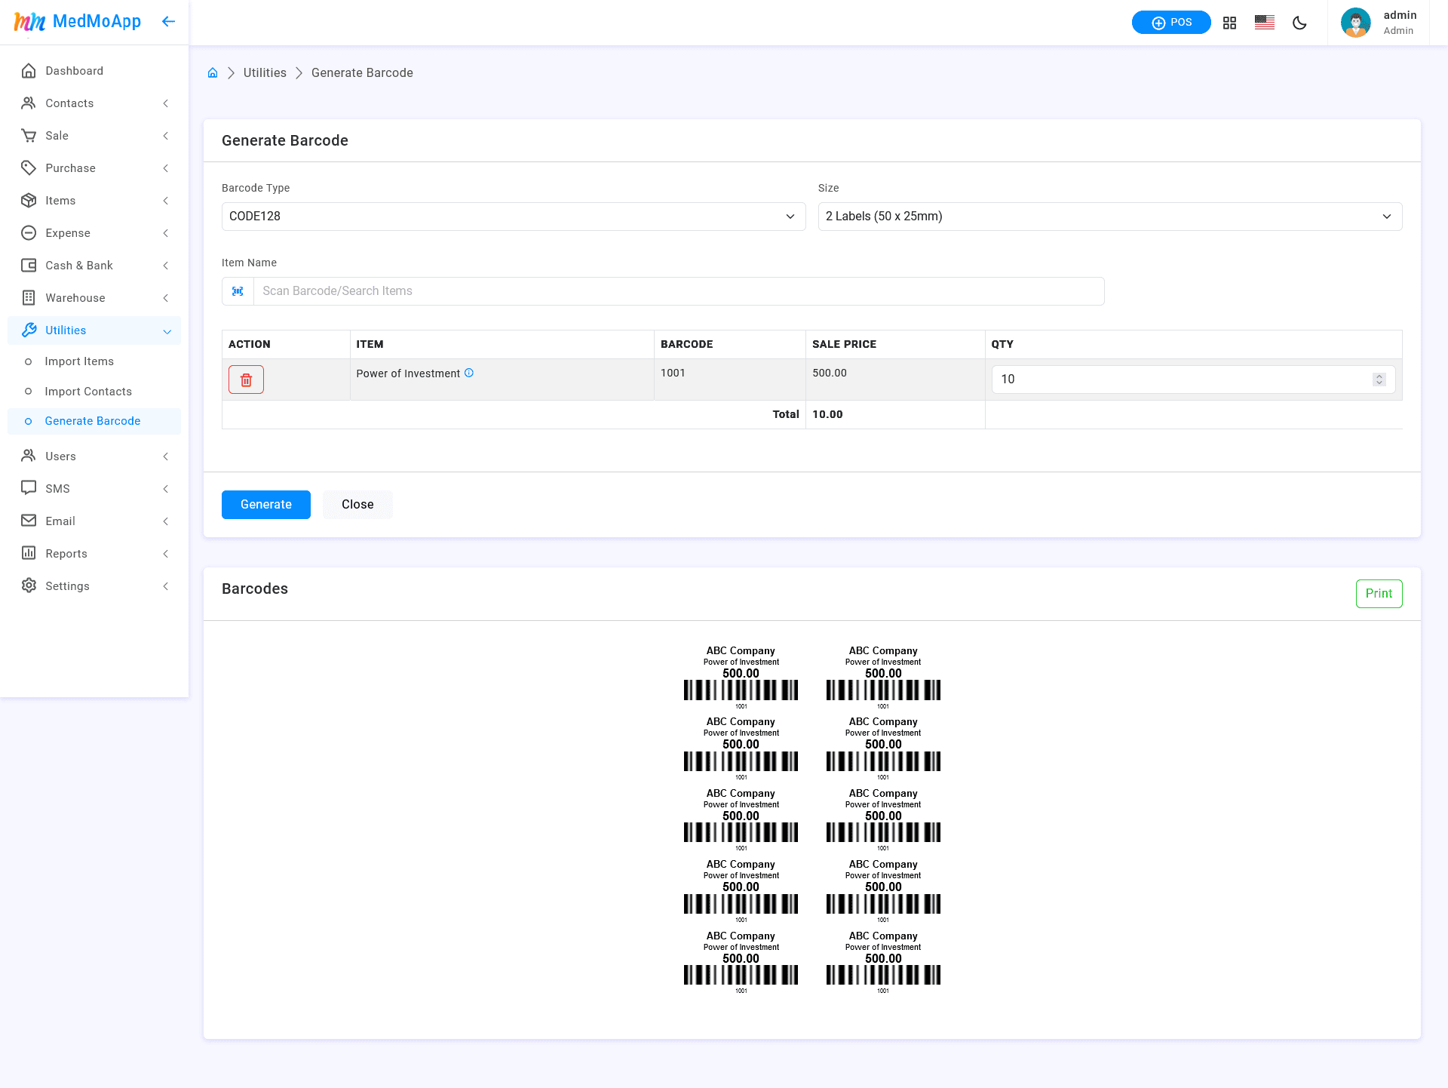Viewport: 1448px width, 1088px height.
Task: Open Barcode Type CODE128 dropdown
Action: tap(514, 217)
